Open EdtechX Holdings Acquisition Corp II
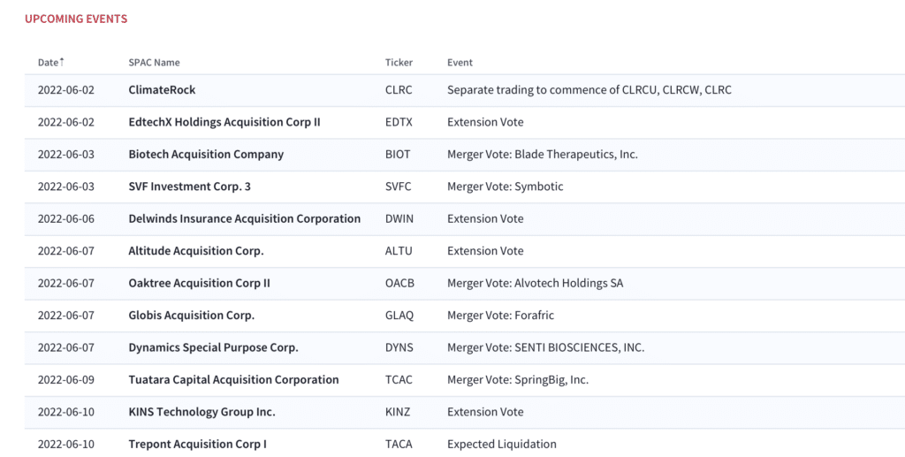Image resolution: width=905 pixels, height=457 pixels. [x=224, y=122]
